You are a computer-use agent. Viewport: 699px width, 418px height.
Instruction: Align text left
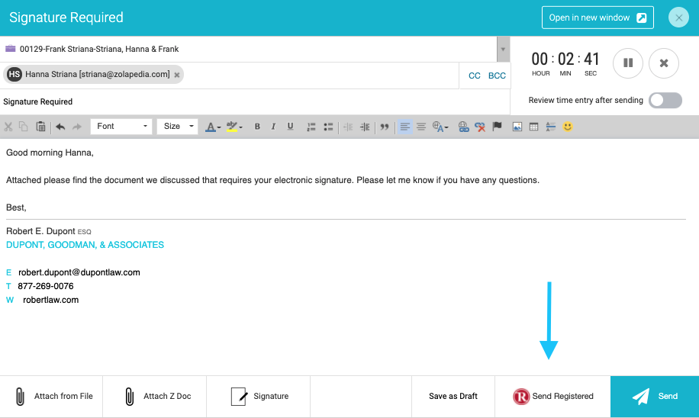point(404,127)
